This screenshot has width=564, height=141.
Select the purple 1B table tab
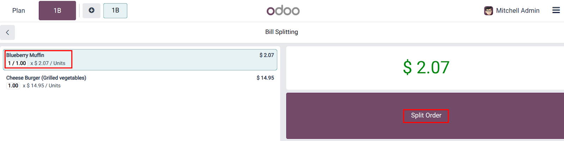57,11
